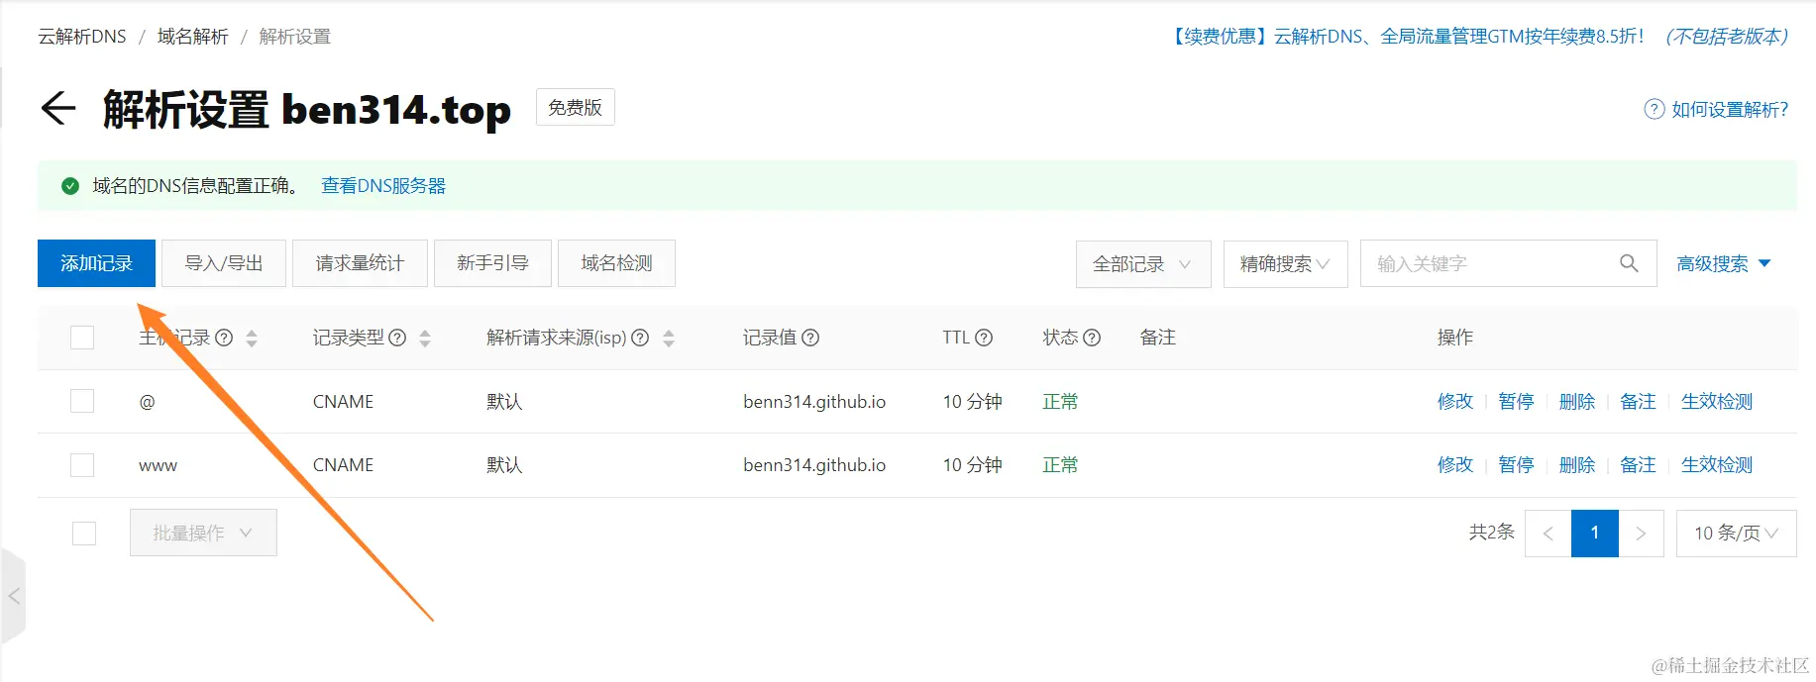1816x682 pixels.
Task: Click 暂停 for the www record
Action: click(1516, 464)
